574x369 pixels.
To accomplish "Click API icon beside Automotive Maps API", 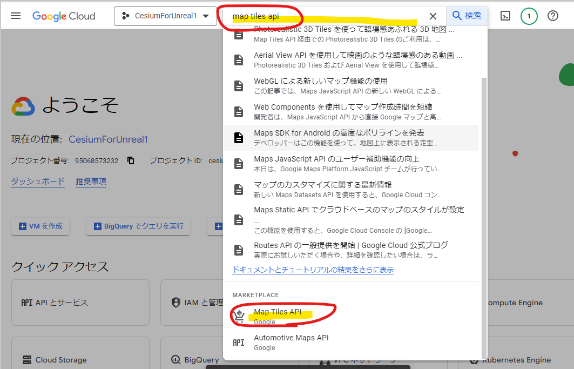I will (x=239, y=343).
